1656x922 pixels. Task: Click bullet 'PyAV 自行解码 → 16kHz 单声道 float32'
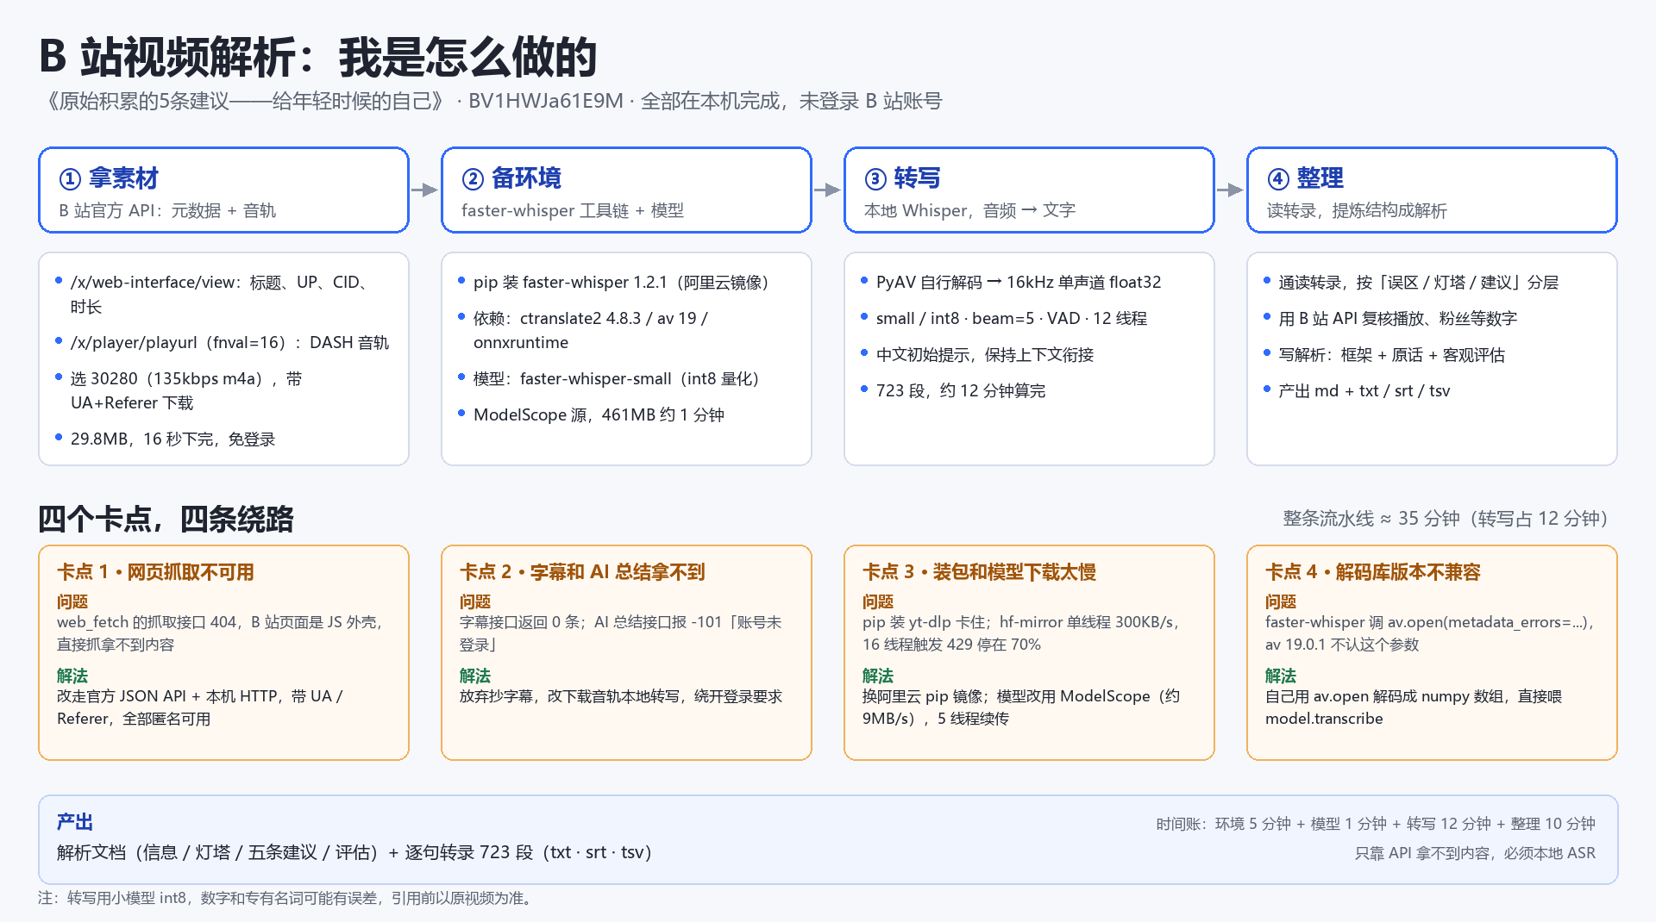1012,282
